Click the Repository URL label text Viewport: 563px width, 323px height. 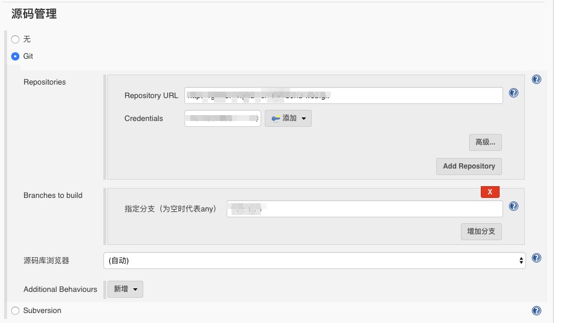(x=151, y=96)
